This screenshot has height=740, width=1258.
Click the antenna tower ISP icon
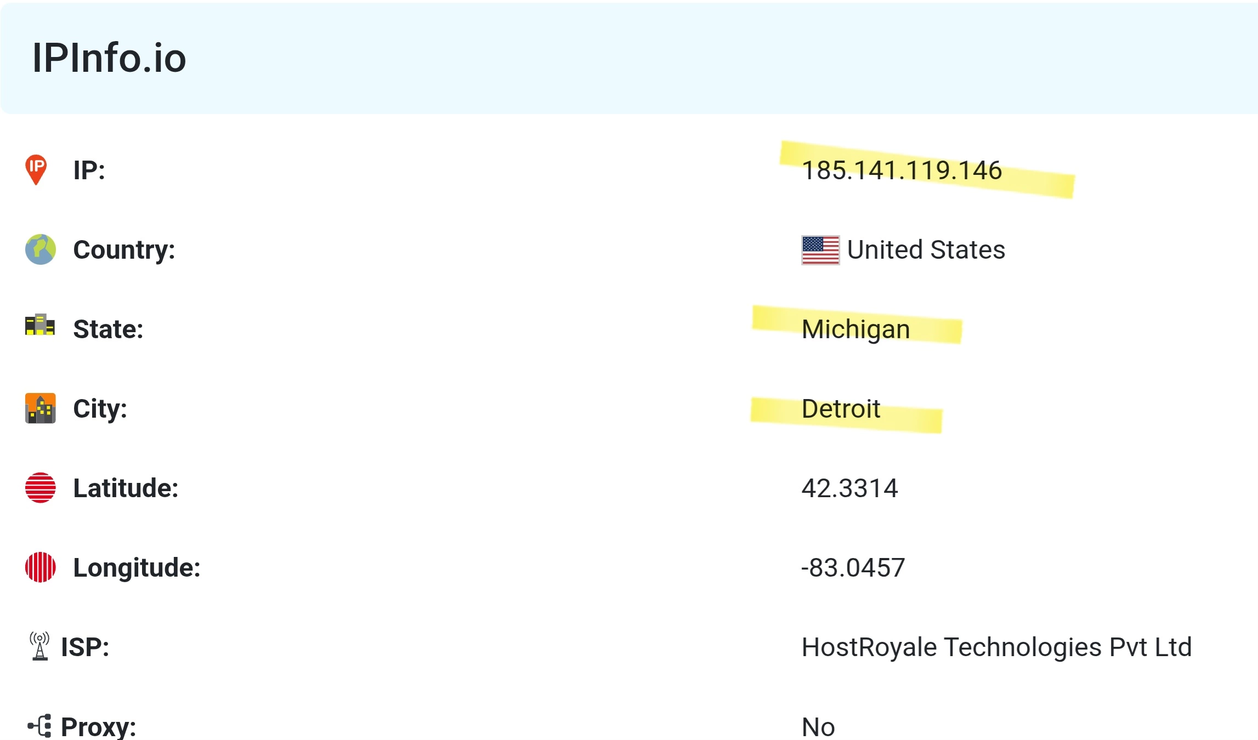[39, 646]
